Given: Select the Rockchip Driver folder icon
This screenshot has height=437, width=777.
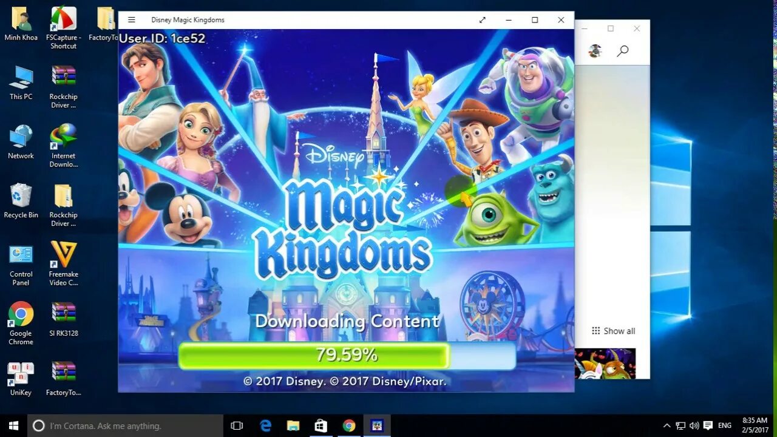Looking at the screenshot, I should [x=64, y=205].
